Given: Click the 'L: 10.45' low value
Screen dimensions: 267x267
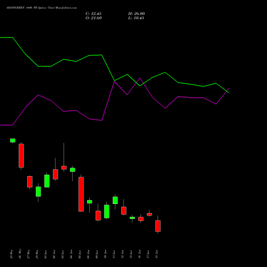Looking at the screenshot, I should coord(136,18).
